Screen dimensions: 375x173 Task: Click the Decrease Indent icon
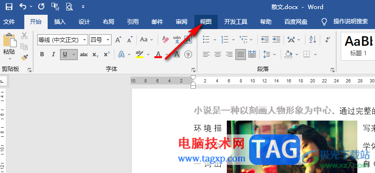265,40
